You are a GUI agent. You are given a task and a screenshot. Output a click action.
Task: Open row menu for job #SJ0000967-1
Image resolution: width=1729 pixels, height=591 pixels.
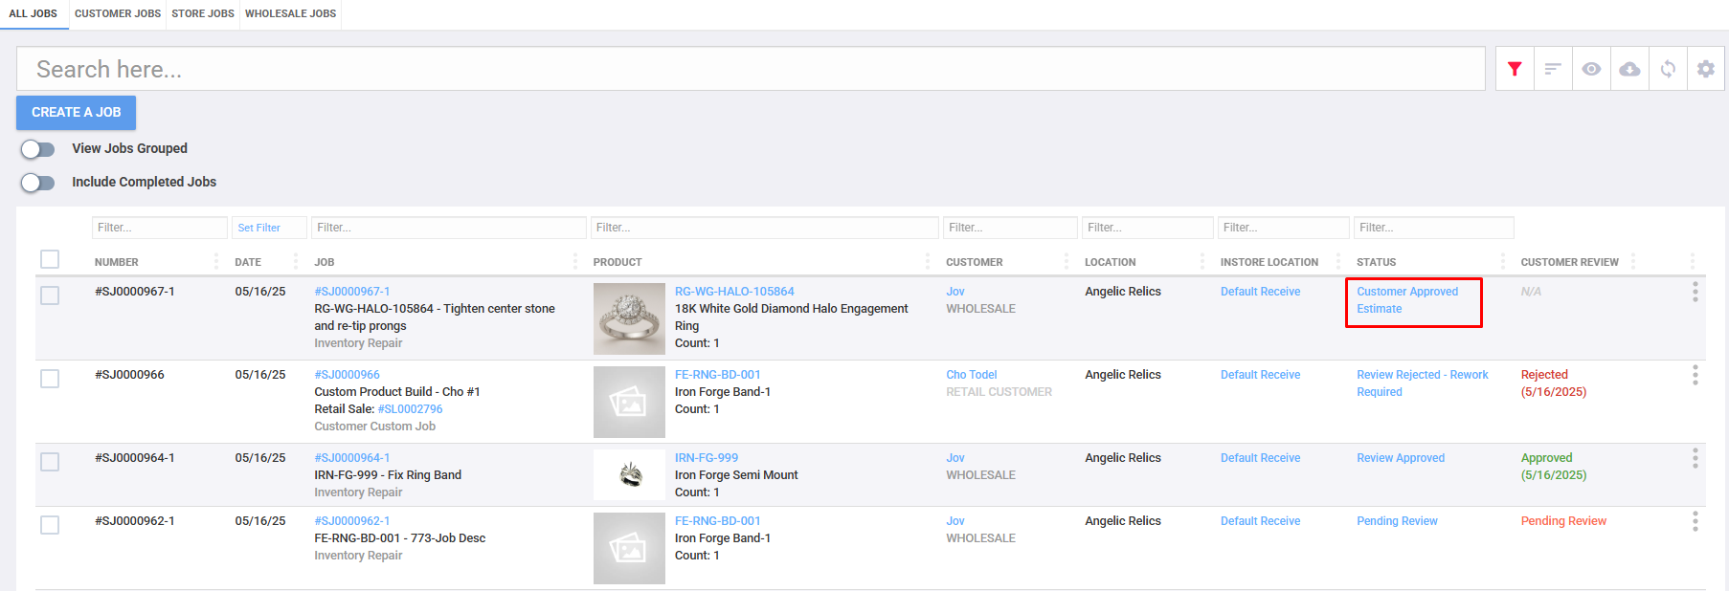[1695, 292]
